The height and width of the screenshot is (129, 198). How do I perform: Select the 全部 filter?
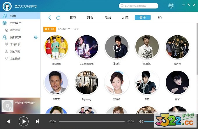coord(77,29)
